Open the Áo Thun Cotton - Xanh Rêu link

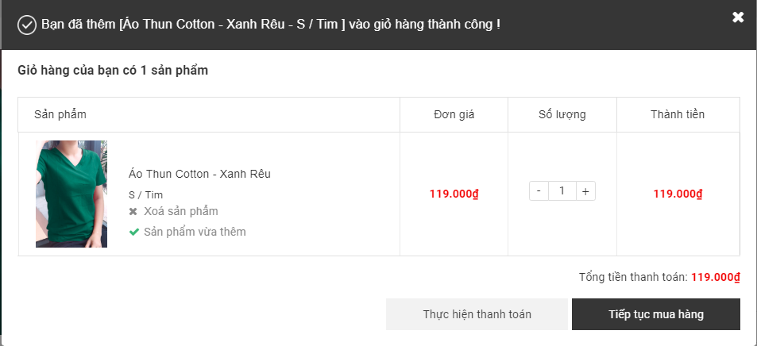coord(200,174)
